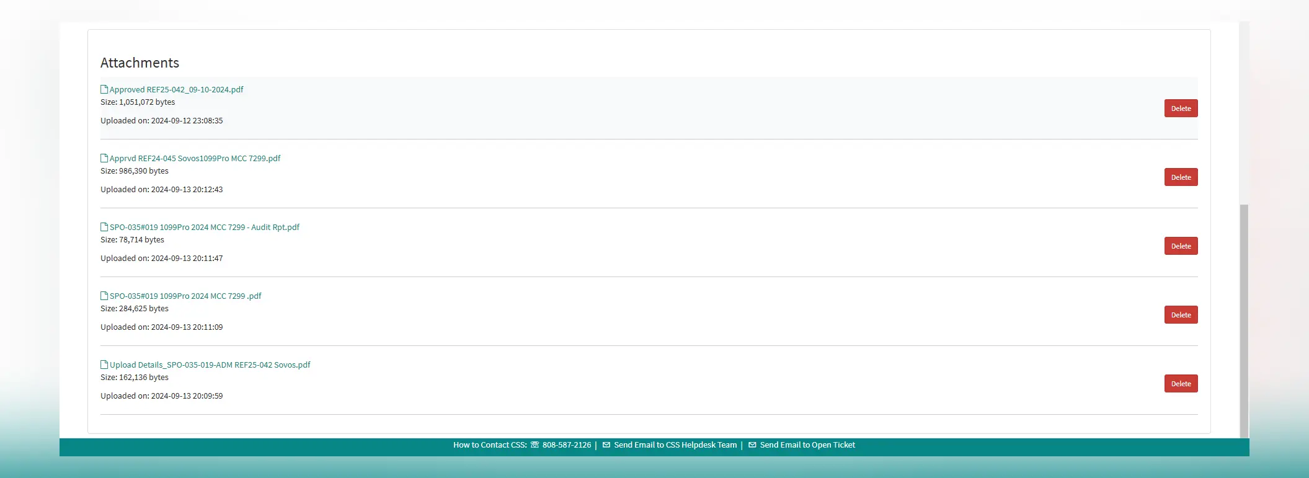Open SPO-035#019 1099Pro 2024 MCC 7299 .pdf
The image size is (1309, 478).
pyautogui.click(x=185, y=296)
